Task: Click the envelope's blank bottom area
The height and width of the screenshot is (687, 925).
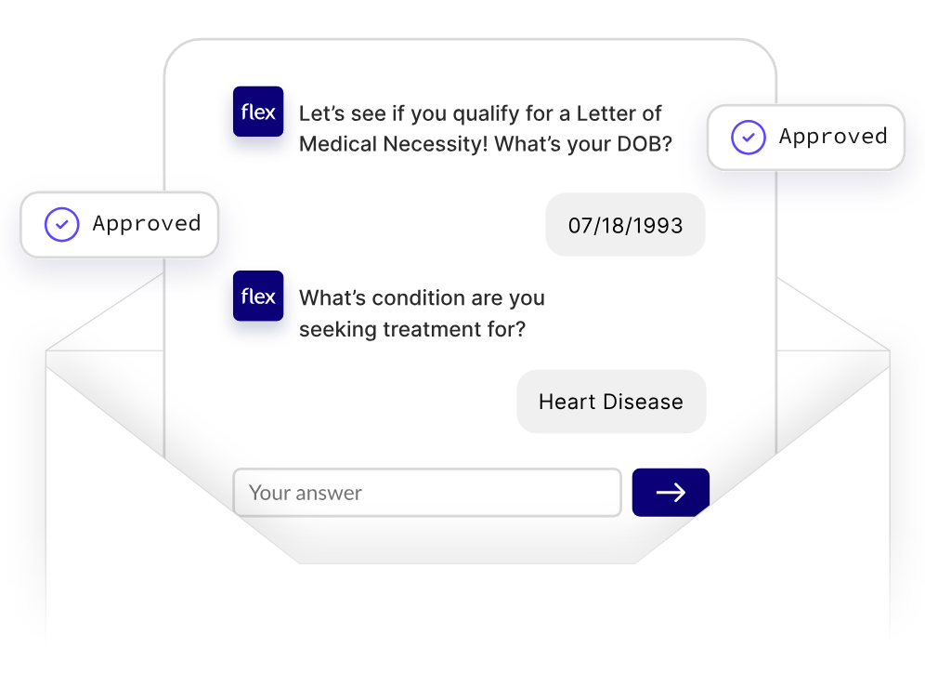Action: click(x=464, y=614)
